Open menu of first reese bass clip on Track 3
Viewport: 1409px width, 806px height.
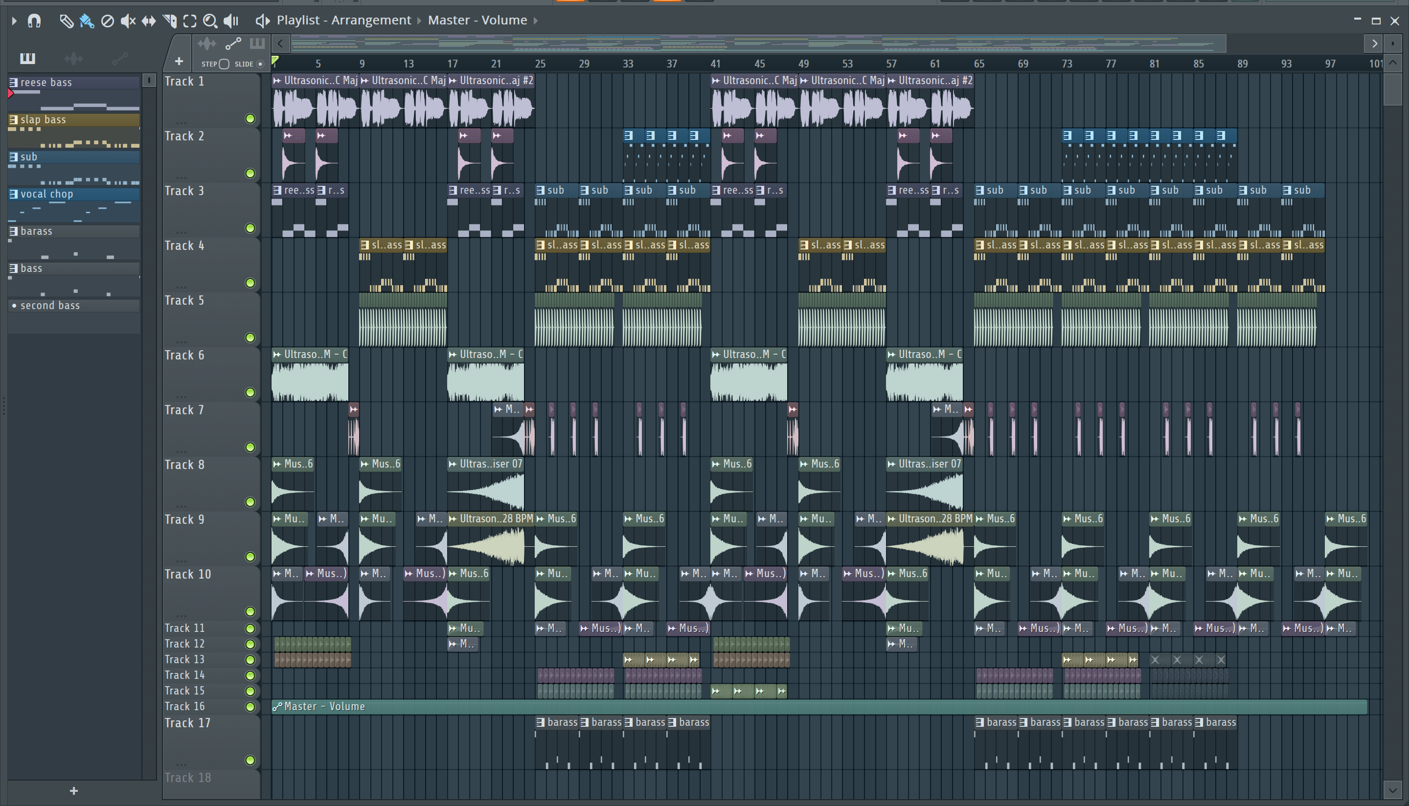(277, 190)
